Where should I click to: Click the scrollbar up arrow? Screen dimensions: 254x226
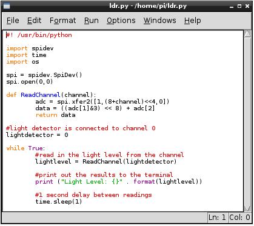[247, 34]
